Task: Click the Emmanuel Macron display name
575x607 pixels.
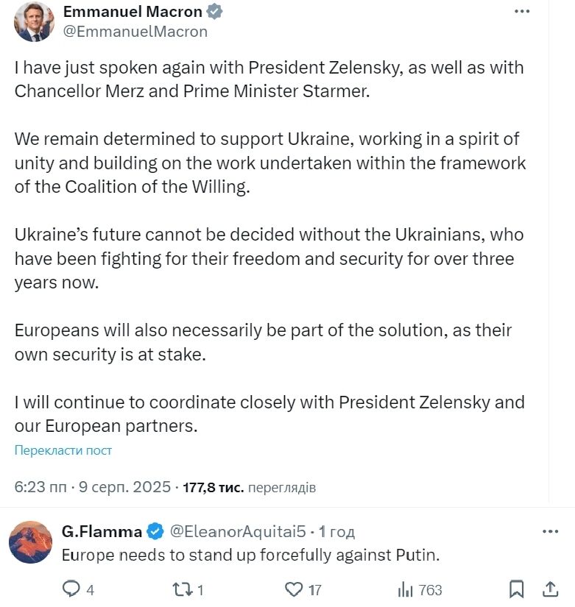Action: (x=133, y=13)
